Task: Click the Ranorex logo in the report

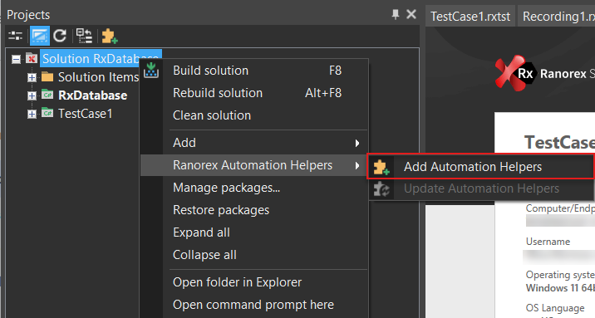Action: point(515,73)
